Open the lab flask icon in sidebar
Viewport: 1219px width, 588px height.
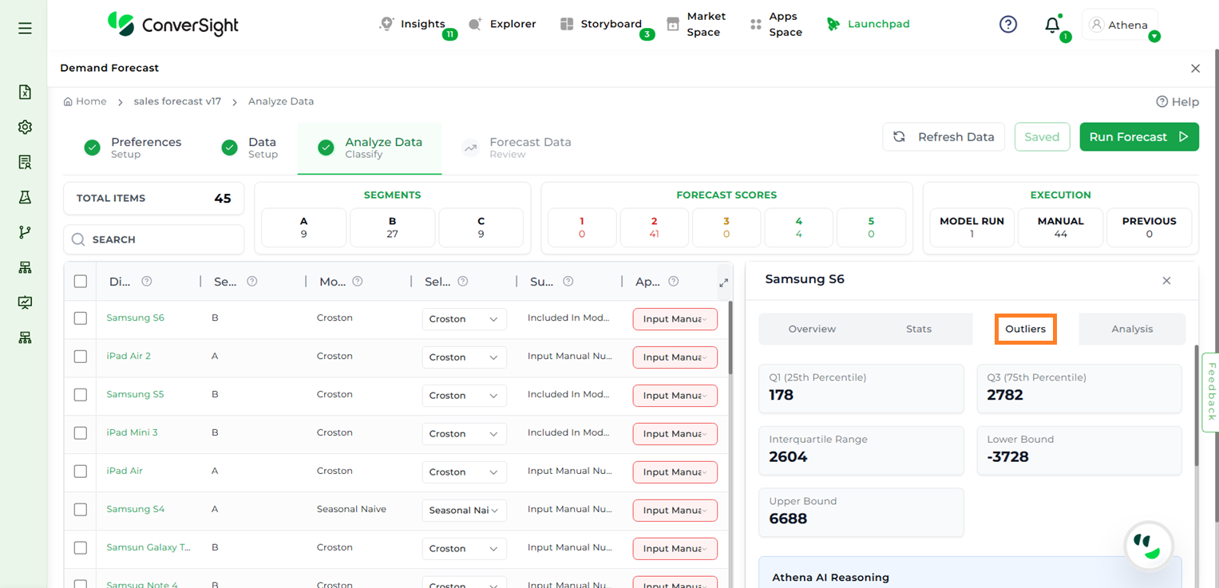[25, 197]
